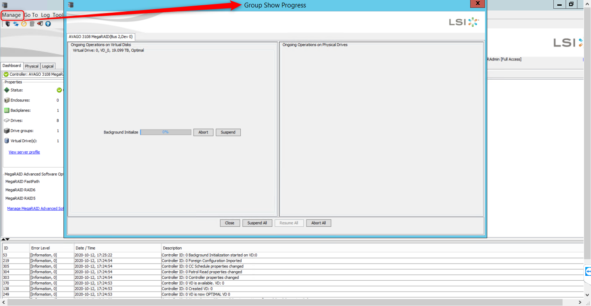Click MegaRAID RAID5 option text
The width and height of the screenshot is (591, 306).
coord(20,198)
